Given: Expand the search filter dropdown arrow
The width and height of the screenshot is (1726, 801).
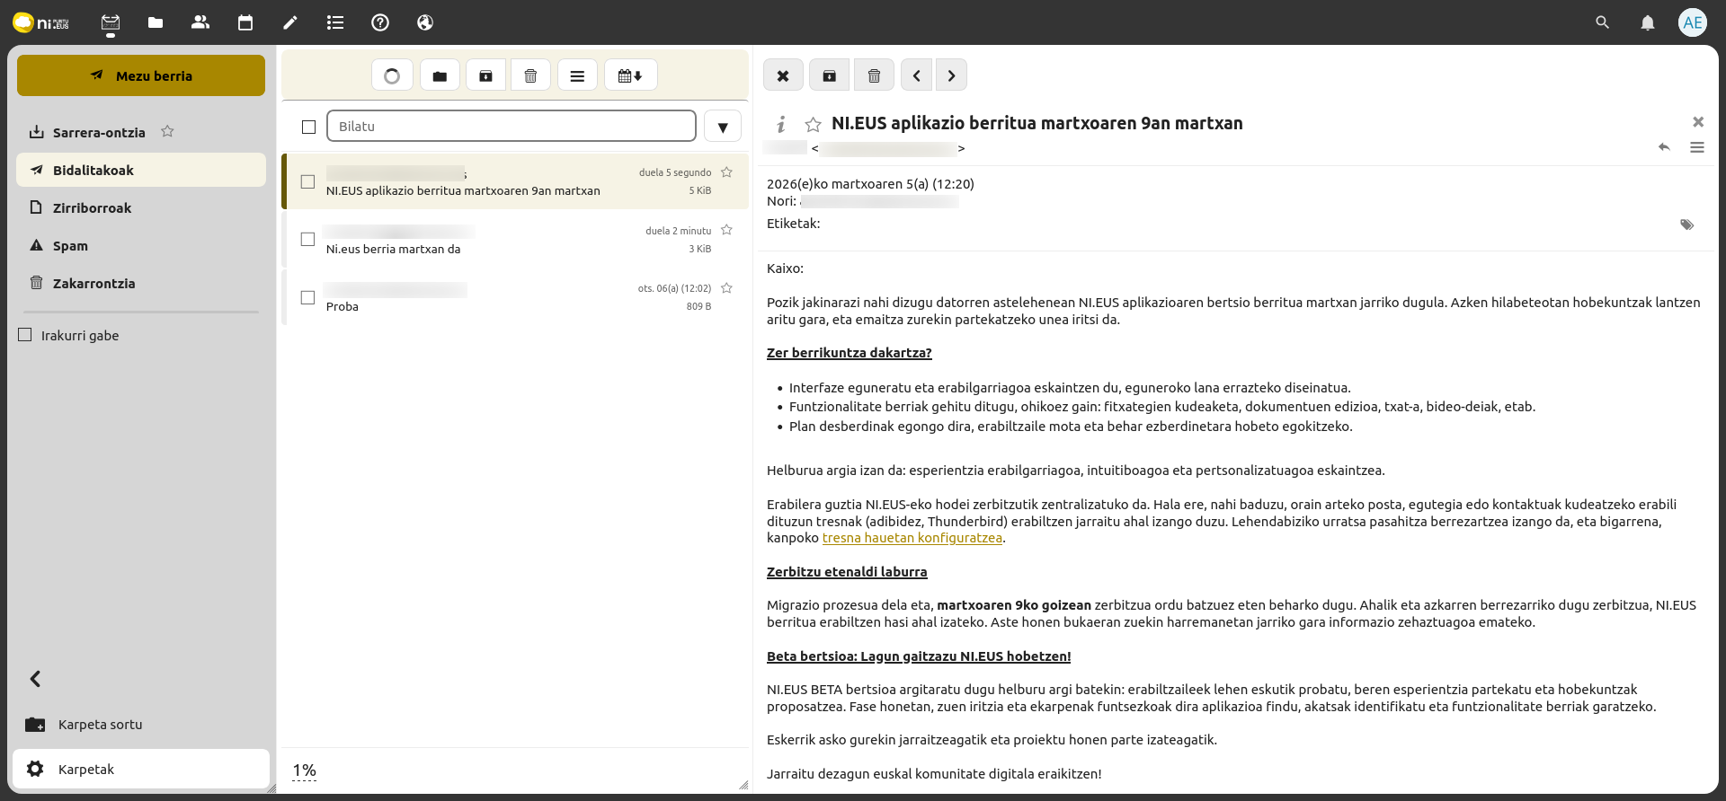Looking at the screenshot, I should click(x=722, y=127).
